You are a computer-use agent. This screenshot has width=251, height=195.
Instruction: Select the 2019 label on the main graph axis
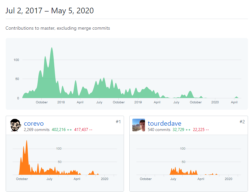tap(138, 102)
